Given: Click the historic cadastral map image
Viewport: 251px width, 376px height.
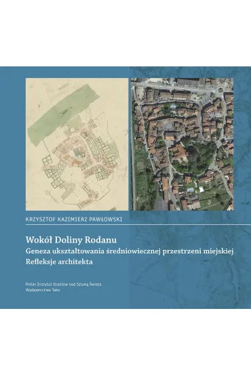Looking at the screenshot, I should [77, 144].
